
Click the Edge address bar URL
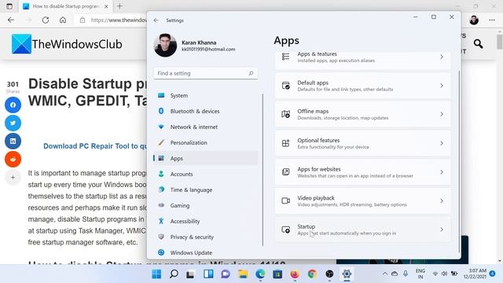coord(119,20)
